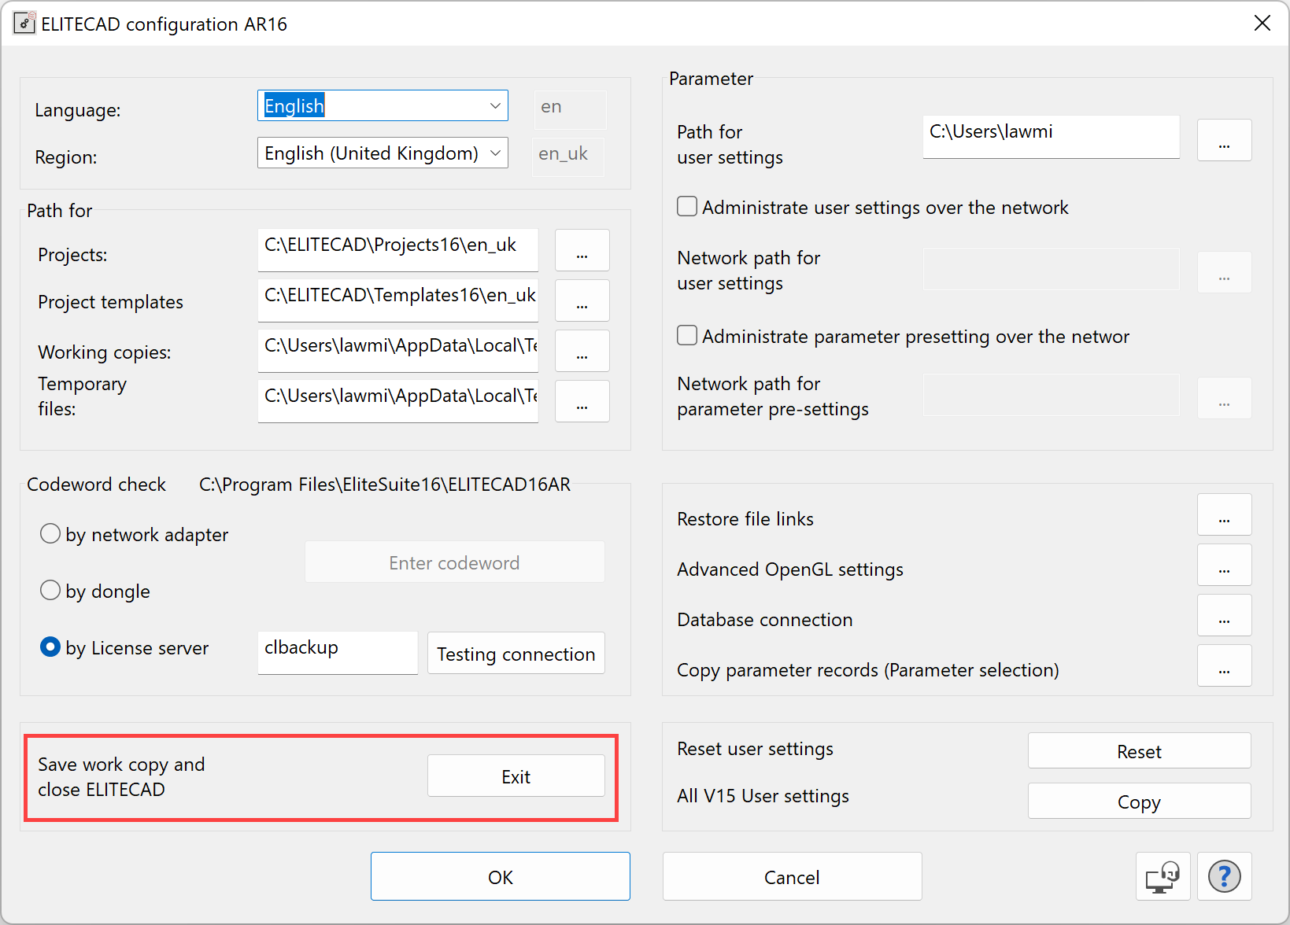Open the Language dropdown
This screenshot has width=1290, height=925.
click(x=383, y=105)
